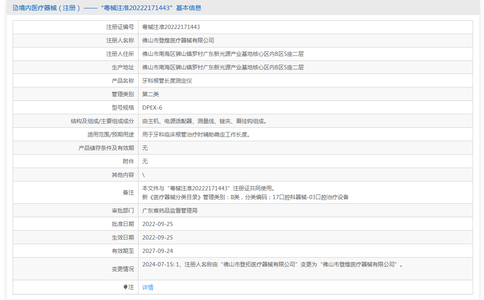Click the 型号规格 label cell
Screen dimensions: 484x300
click(75, 108)
